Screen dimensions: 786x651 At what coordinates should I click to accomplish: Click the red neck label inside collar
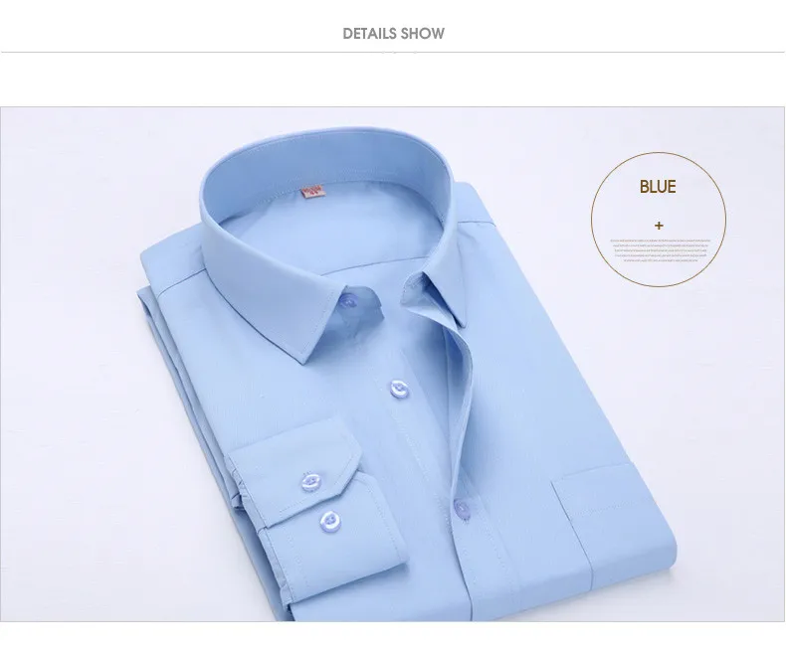click(x=311, y=192)
